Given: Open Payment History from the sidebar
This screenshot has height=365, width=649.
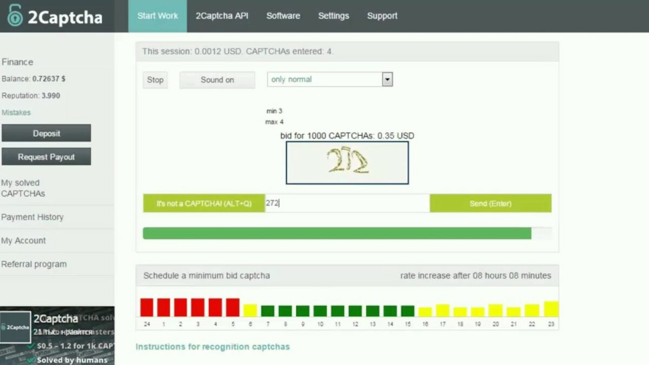Looking at the screenshot, I should click(33, 217).
